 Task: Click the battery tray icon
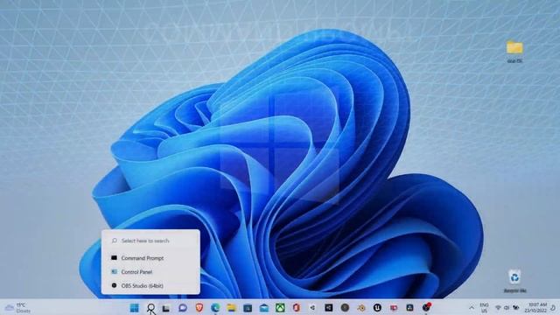(x=515, y=307)
